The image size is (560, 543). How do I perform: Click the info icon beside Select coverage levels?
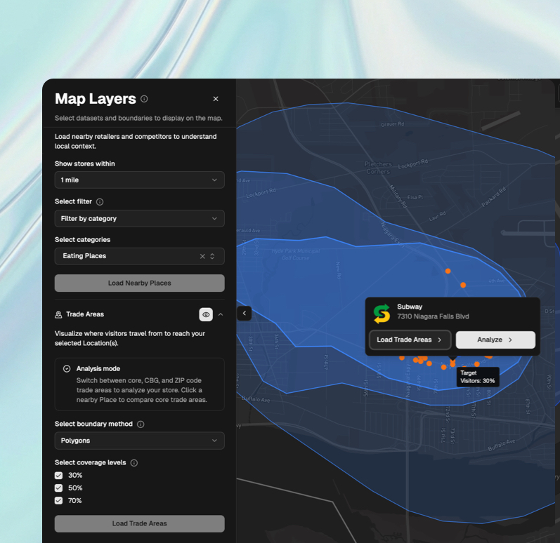[134, 463]
